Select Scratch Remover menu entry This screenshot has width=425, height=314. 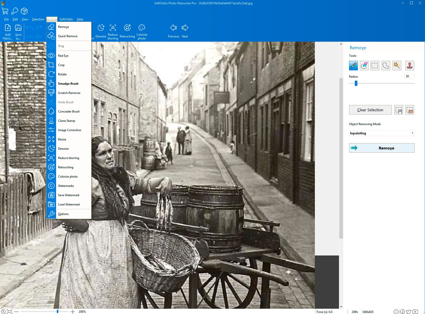point(69,93)
